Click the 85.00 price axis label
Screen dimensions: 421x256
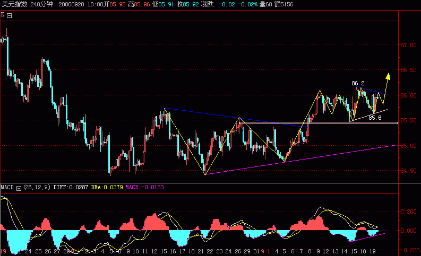408,146
